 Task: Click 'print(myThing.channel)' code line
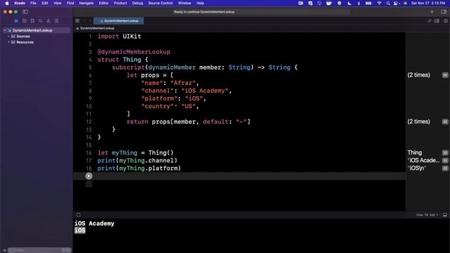pyautogui.click(x=137, y=161)
